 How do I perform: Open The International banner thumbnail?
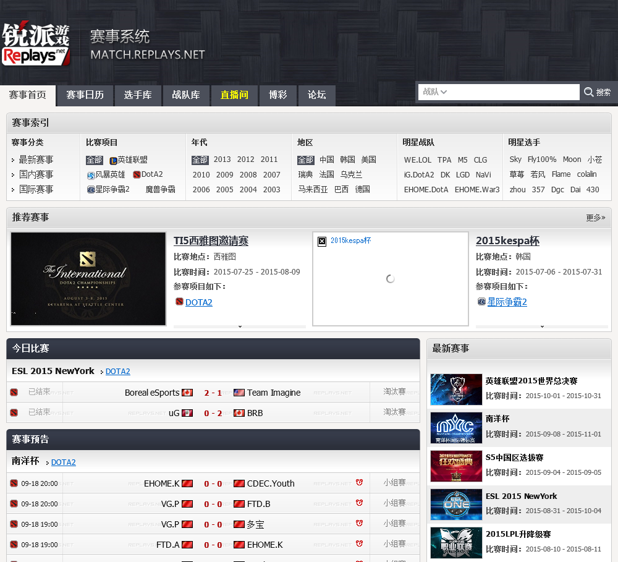[x=88, y=279]
